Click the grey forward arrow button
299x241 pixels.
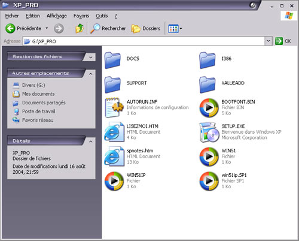click(59, 29)
